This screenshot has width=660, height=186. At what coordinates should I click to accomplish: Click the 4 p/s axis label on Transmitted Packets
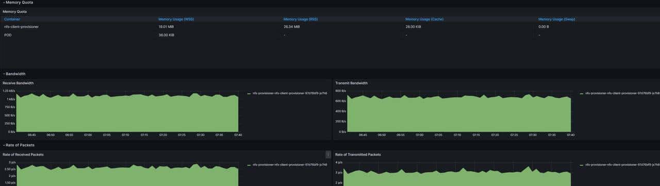(x=339, y=162)
